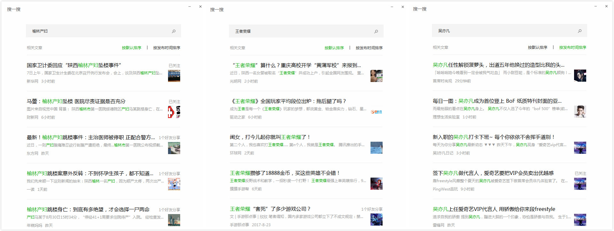Click thumbnail of the 理想生活实验室 article
This screenshot has height=231, width=614.
point(580,112)
